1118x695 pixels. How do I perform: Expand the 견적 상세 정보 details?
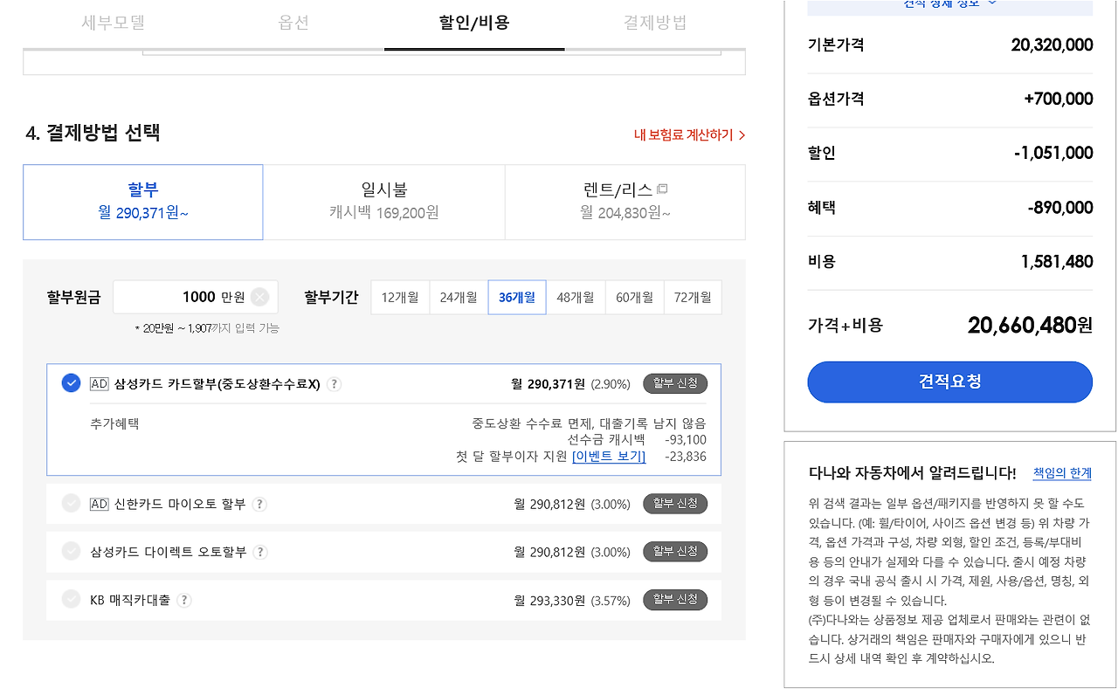tap(949, 5)
